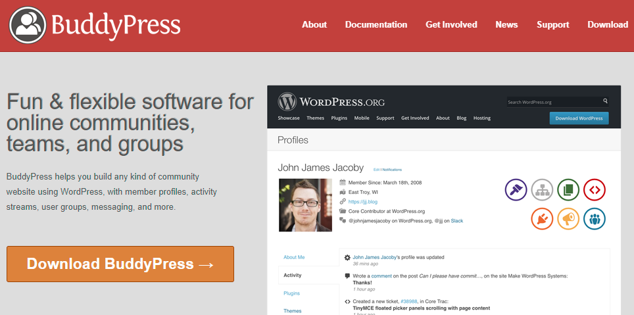Click the WordPress.org logo
634x315 pixels.
pos(331,101)
